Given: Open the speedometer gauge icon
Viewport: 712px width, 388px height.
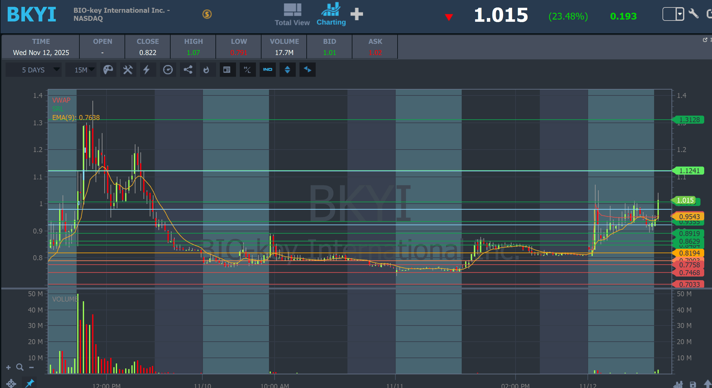Looking at the screenshot, I should pyautogui.click(x=168, y=70).
